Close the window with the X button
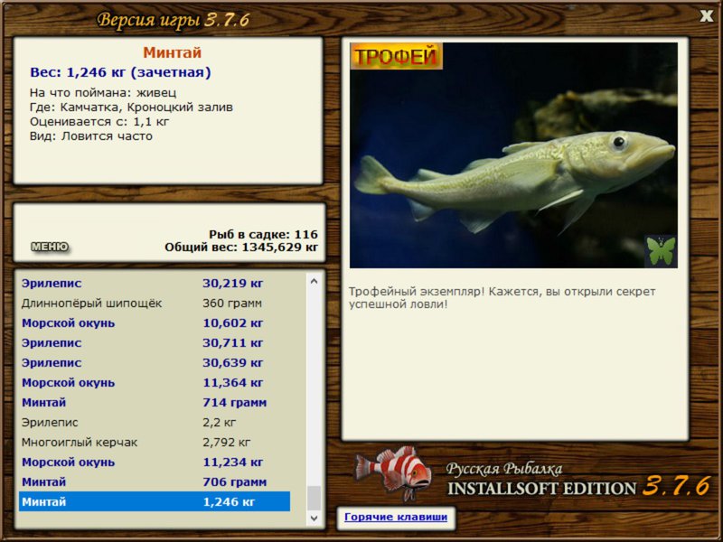 (x=706, y=16)
